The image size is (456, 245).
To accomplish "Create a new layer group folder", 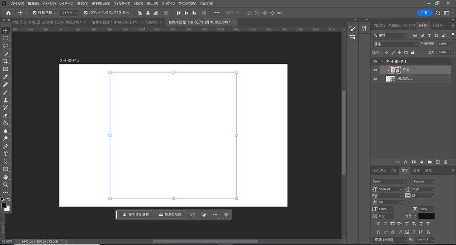I will pos(429,162).
